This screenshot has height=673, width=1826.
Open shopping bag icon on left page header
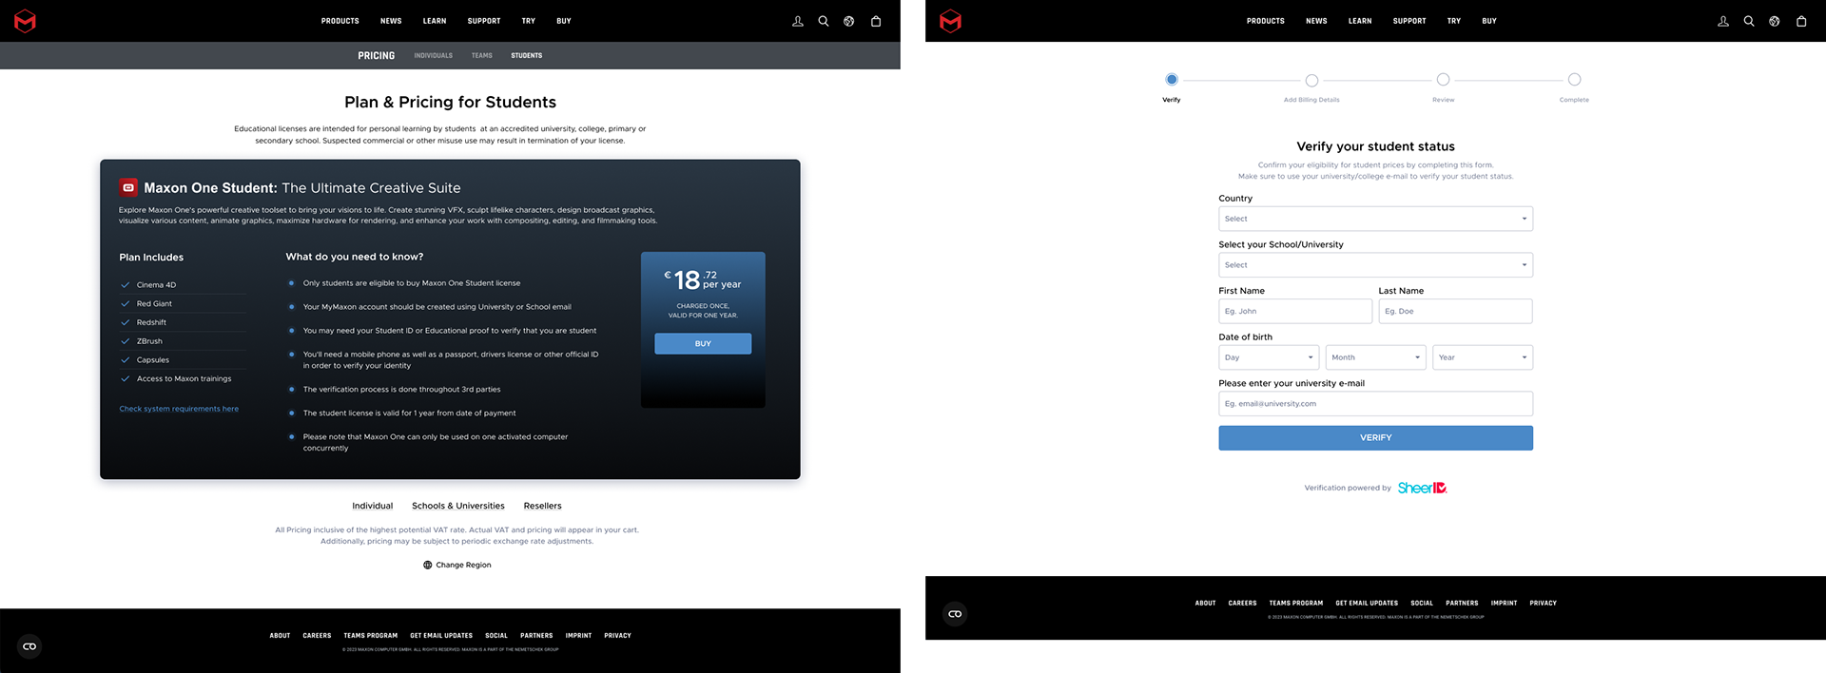[x=876, y=21]
